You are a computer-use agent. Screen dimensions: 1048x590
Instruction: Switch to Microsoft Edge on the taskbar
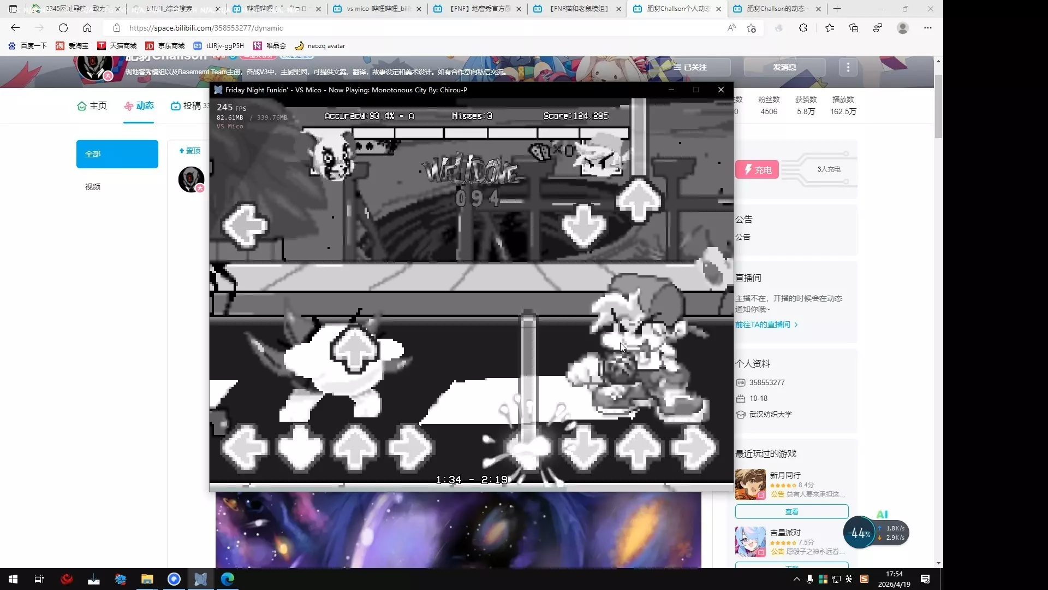point(228,579)
